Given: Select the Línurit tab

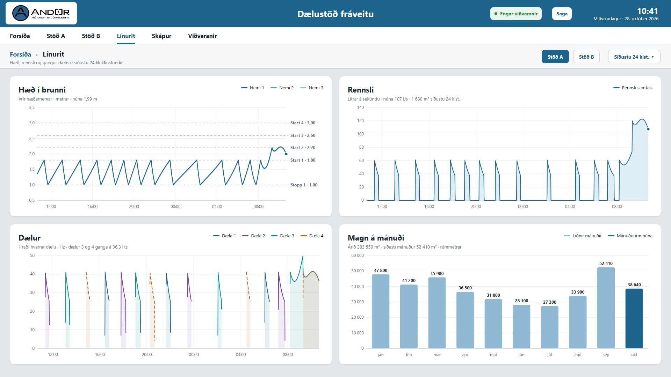Looking at the screenshot, I should coord(126,36).
